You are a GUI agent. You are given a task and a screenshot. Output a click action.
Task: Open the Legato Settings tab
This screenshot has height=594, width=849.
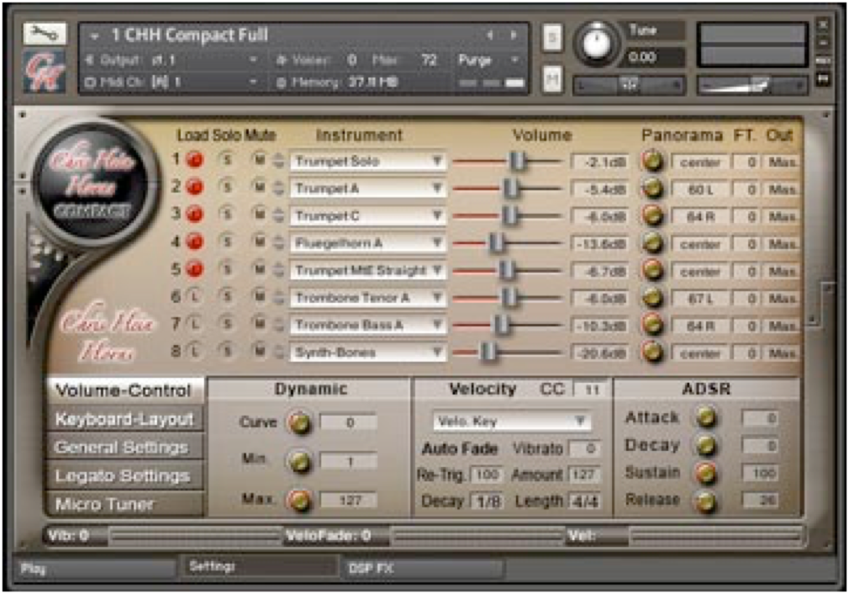pyautogui.click(x=124, y=475)
